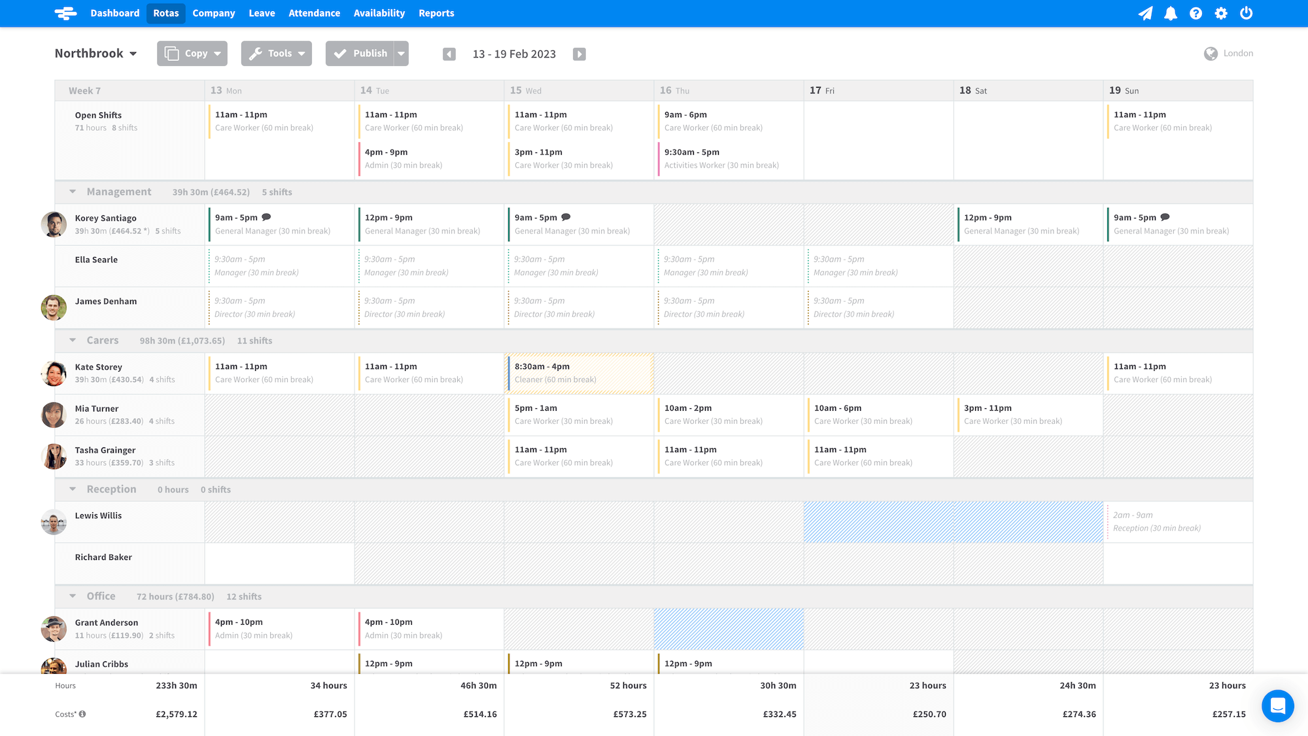Check notifications via the bell icon
The image size is (1308, 736).
tap(1171, 13)
